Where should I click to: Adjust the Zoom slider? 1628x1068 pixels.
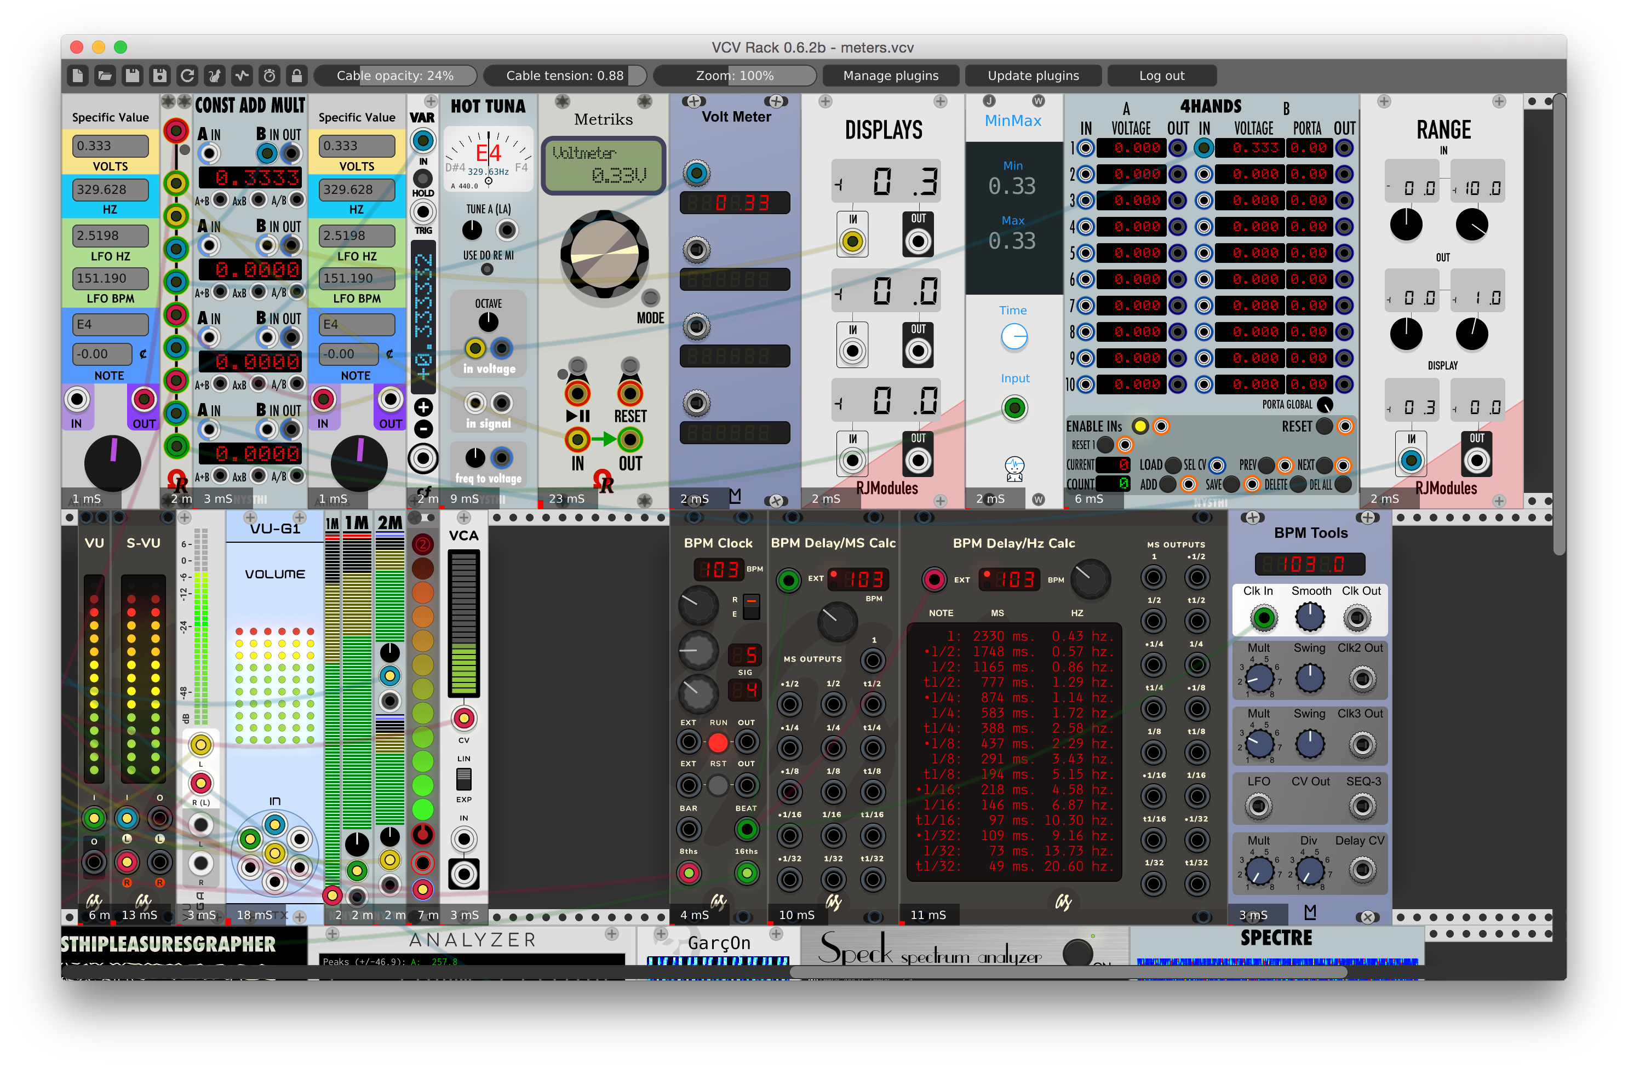coord(735,75)
